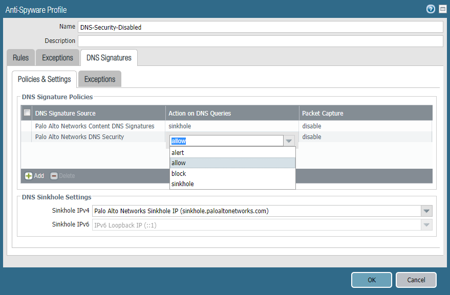The width and height of the screenshot is (450, 295).
Task: Click the Delete minus icon
Action: [54, 176]
